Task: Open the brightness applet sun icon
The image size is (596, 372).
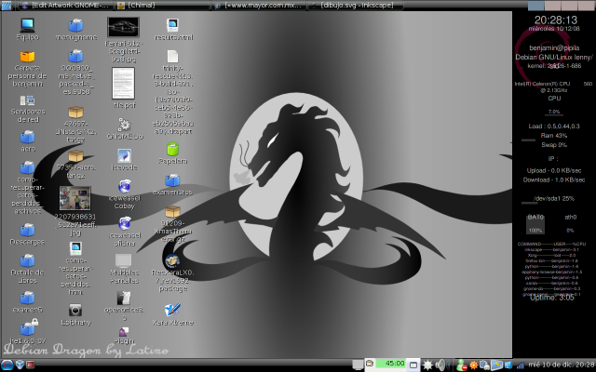Action: [x=427, y=365]
